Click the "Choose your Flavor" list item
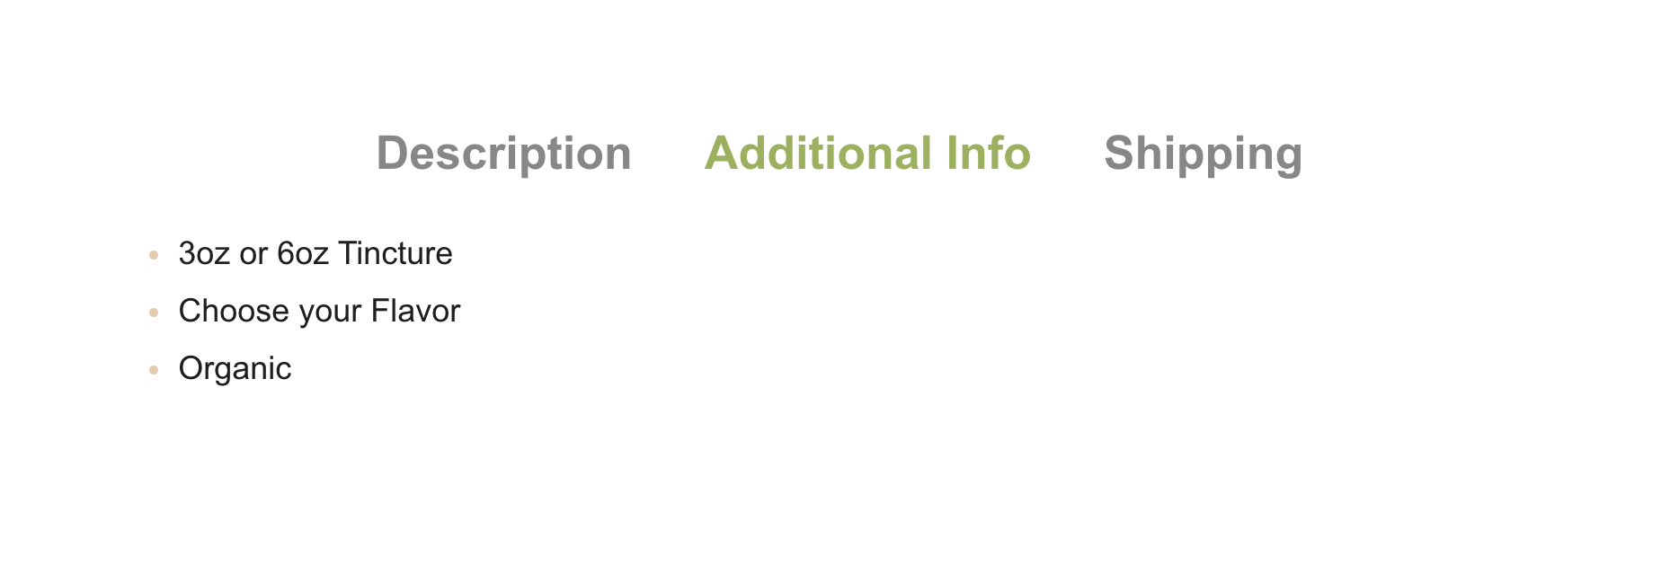 pos(319,312)
